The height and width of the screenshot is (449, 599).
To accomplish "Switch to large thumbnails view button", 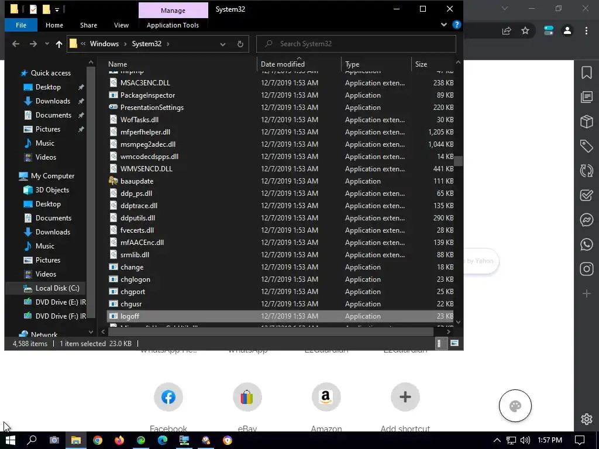I will pos(454,343).
